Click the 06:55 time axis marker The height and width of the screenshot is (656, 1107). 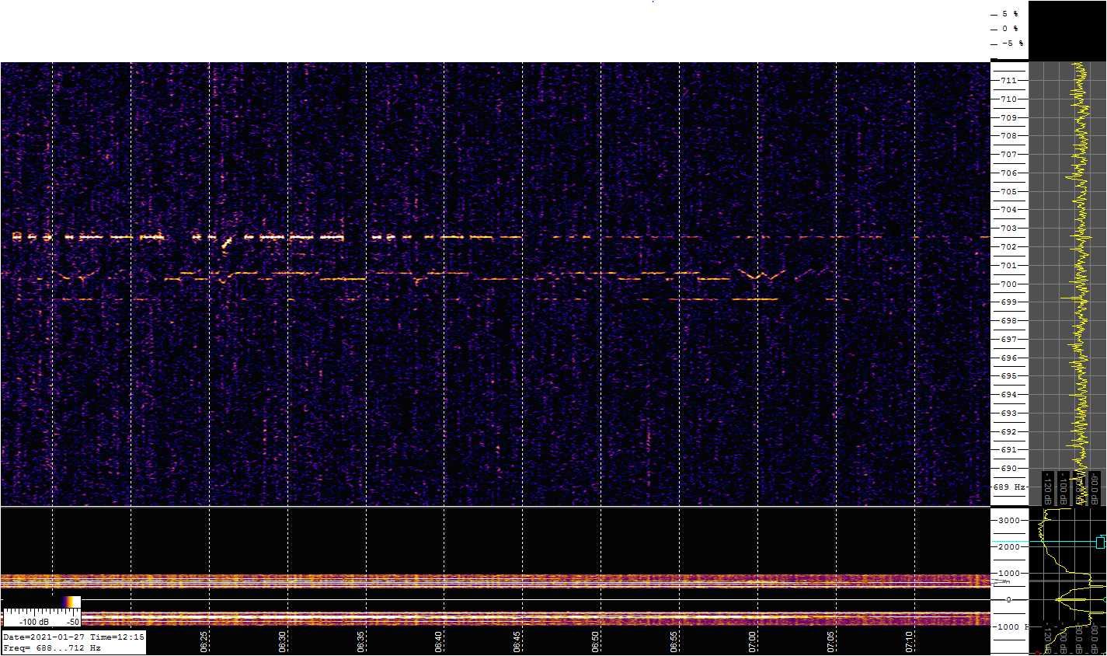pos(674,641)
